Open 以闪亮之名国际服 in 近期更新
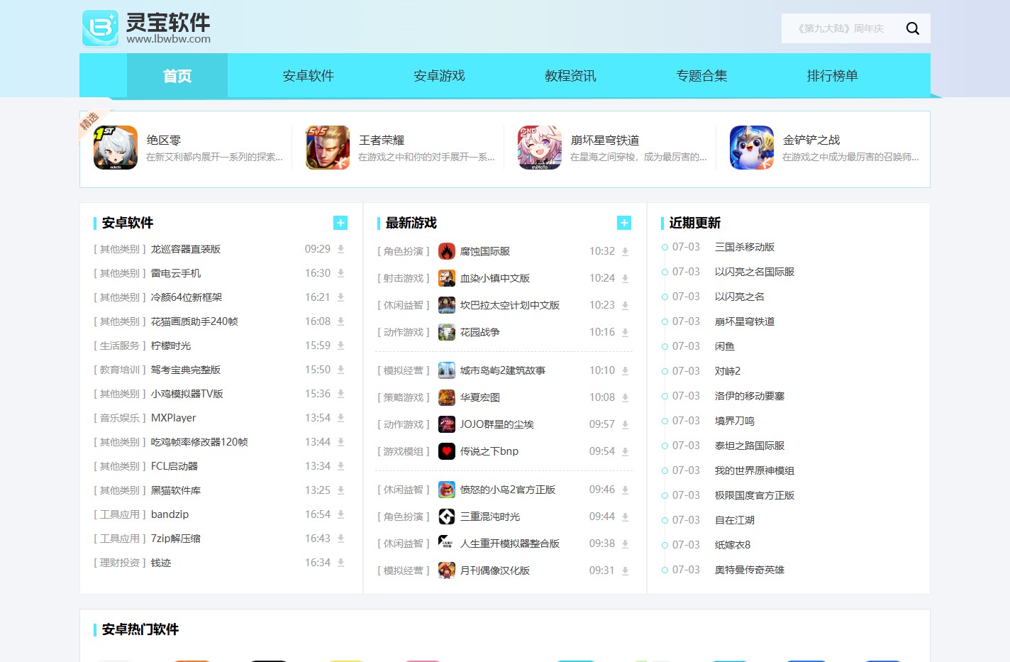The height and width of the screenshot is (662, 1010). tap(755, 272)
